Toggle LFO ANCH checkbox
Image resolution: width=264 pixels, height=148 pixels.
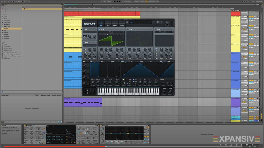click(134, 81)
